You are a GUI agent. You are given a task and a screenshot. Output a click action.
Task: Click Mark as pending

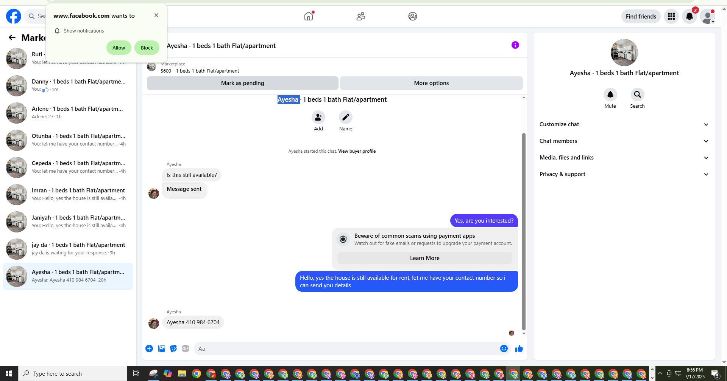pyautogui.click(x=243, y=83)
